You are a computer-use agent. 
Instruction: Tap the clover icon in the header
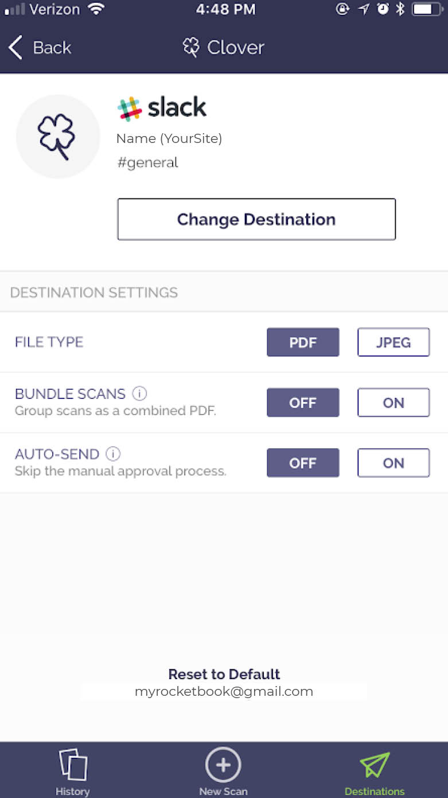pos(191,47)
